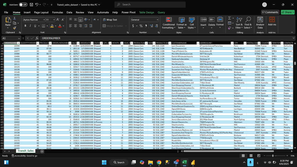Click the Share button
This screenshot has height=167, width=297.
pos(288,12)
